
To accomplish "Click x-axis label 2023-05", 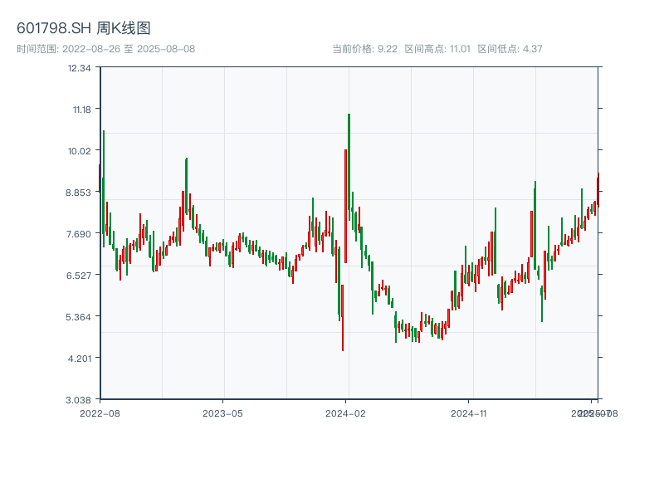I will (222, 413).
